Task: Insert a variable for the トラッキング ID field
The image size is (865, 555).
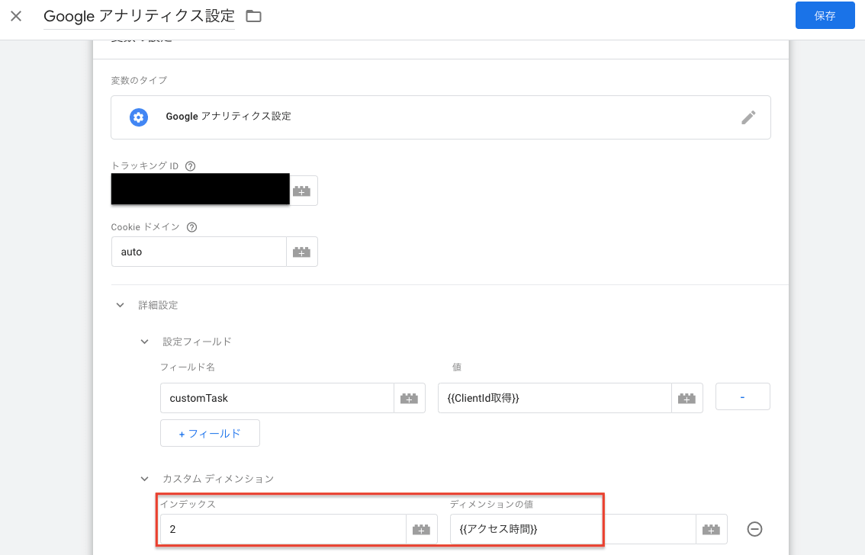Action: point(302,191)
